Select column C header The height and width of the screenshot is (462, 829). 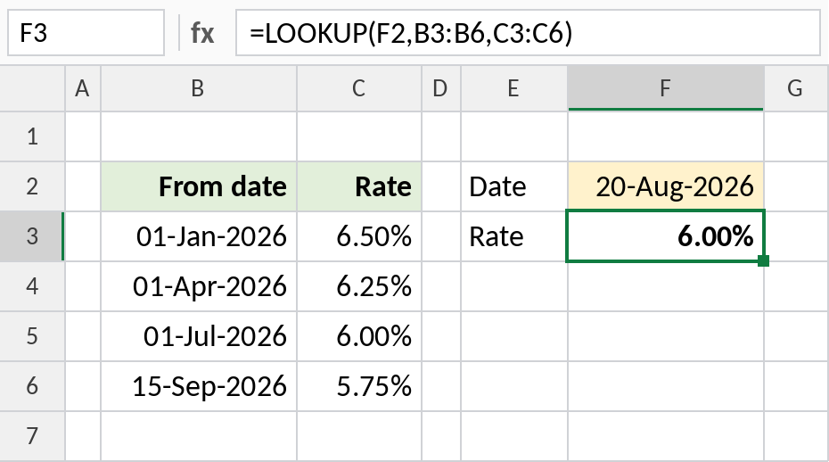tap(359, 88)
